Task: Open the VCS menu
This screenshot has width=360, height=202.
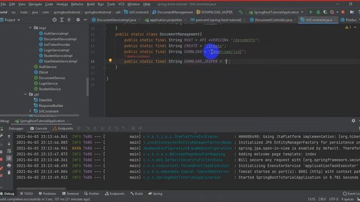Action: pyautogui.click(x=121, y=4)
